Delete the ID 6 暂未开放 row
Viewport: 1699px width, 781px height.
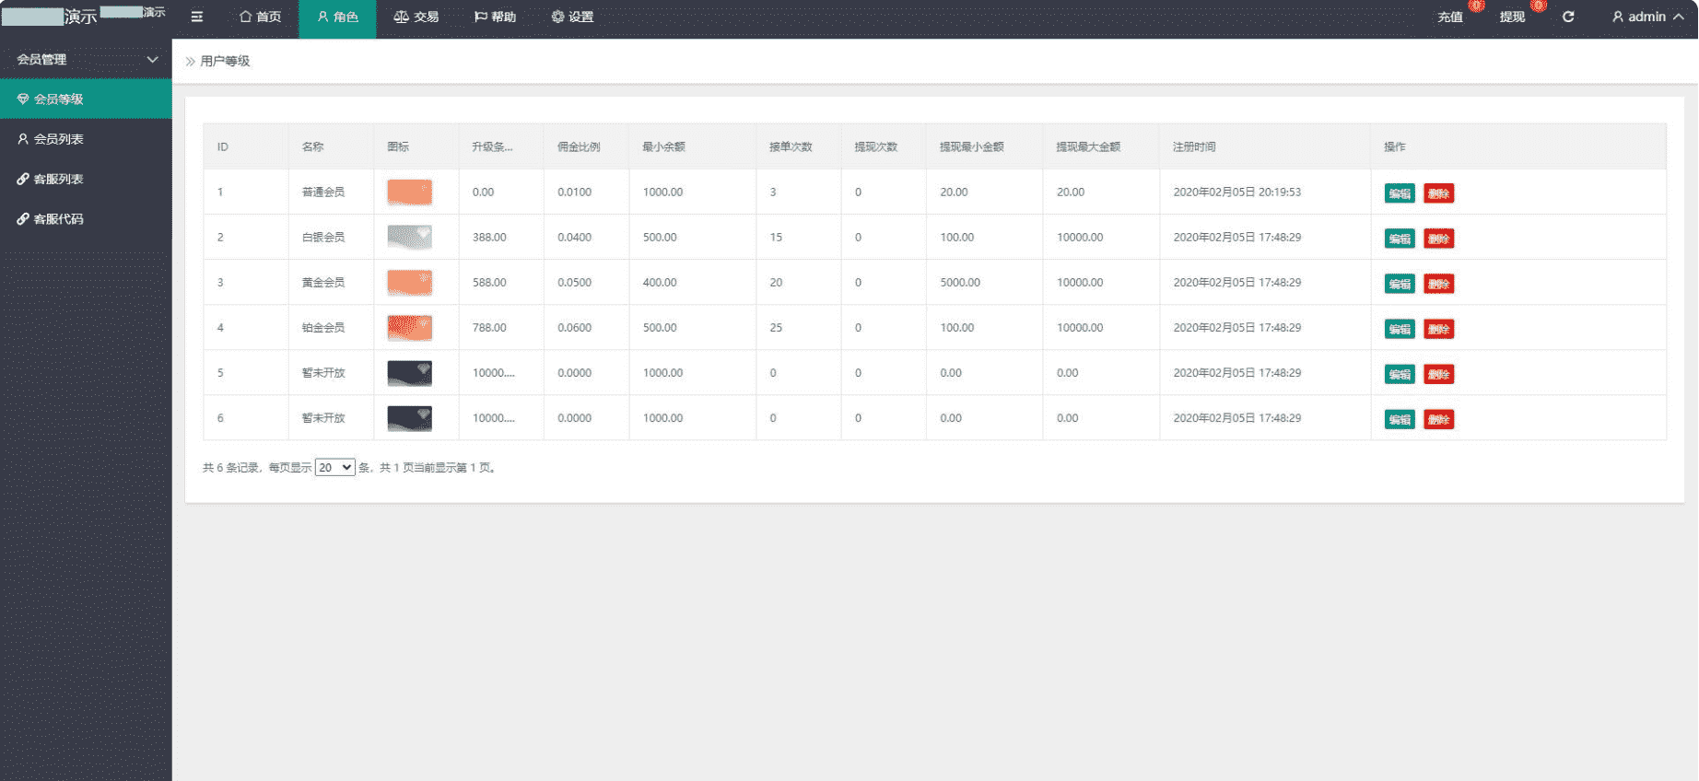pyautogui.click(x=1438, y=419)
